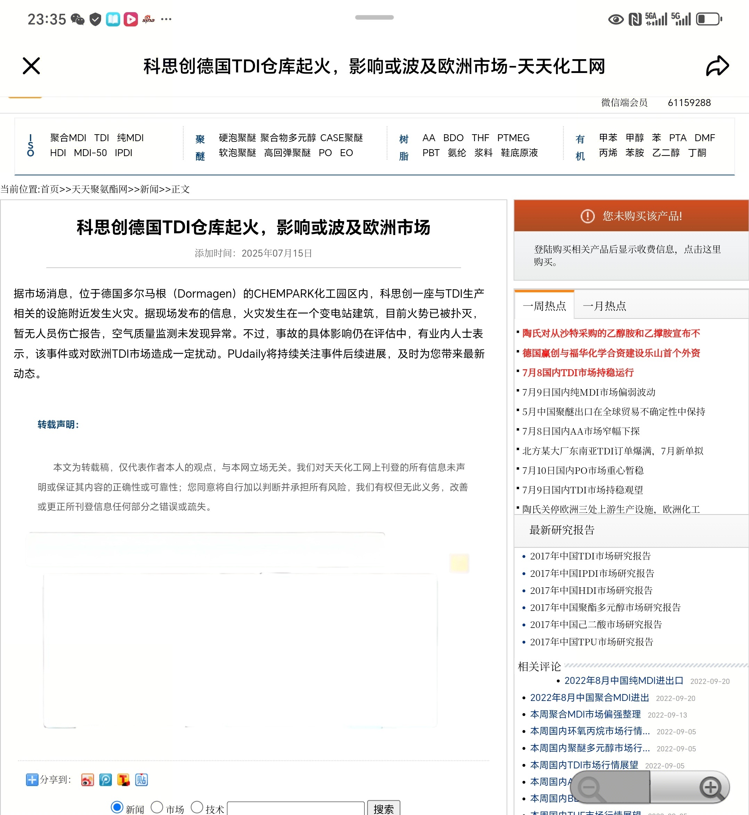The width and height of the screenshot is (749, 815).
Task: Click 微信端会员 label at top
Action: pyautogui.click(x=624, y=103)
